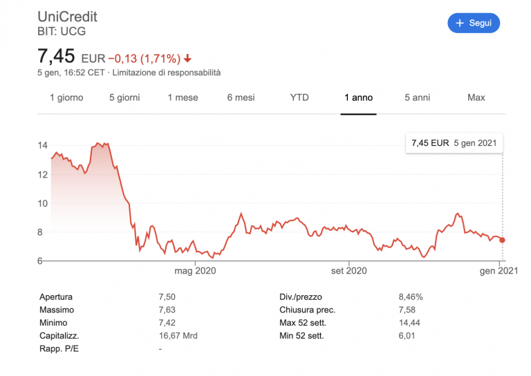This screenshot has width=531, height=376.
Task: Switch to the 5 giorni tab
Action: (x=125, y=97)
